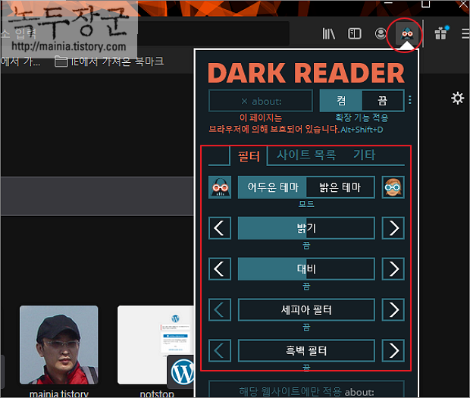The width and height of the screenshot is (470, 398).
Task: Toggle the sidebar view icon
Action: point(355,33)
